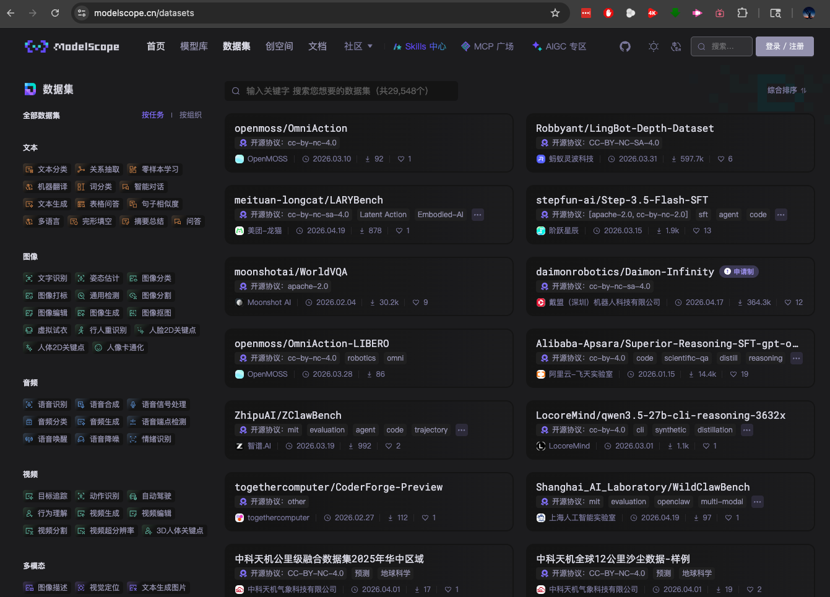Image resolution: width=830 pixels, height=597 pixels.
Task: Select the 图像生成 task filter
Action: click(x=98, y=313)
